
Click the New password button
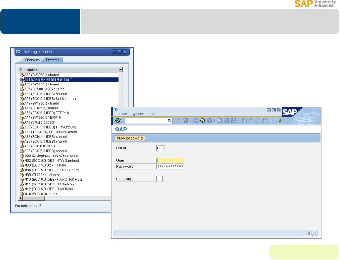tap(130, 138)
